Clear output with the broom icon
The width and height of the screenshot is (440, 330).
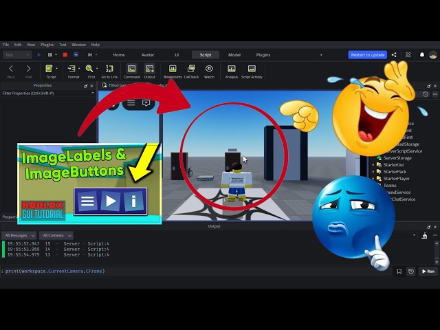(424, 236)
